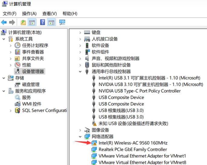Select 磁盘管理 under 存储
Viewport: 207px width, 165px height.
[x=31, y=85]
